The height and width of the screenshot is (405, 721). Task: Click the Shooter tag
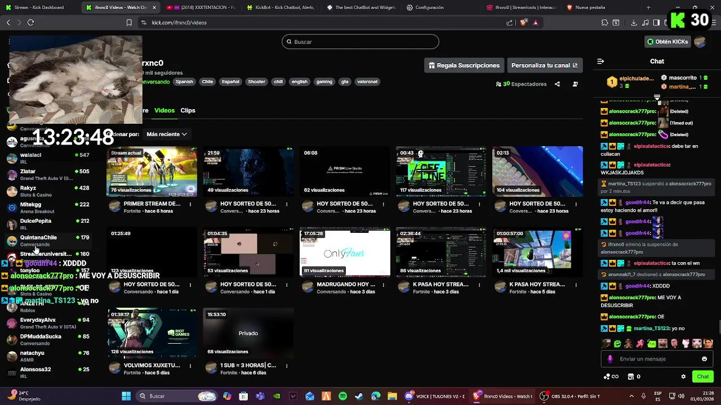click(256, 82)
